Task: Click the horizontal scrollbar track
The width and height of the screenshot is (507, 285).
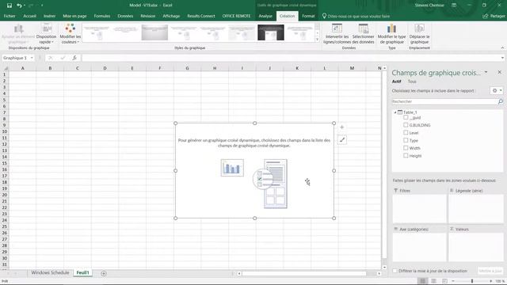Action: [304, 274]
